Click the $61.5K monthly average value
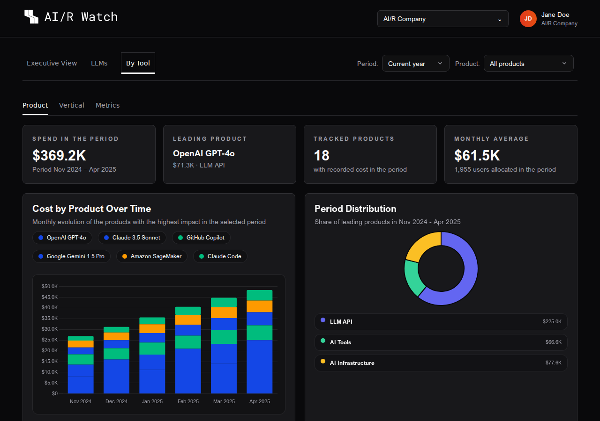 coord(477,155)
